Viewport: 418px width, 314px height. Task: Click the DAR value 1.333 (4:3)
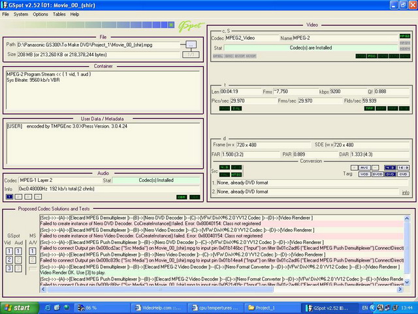(x=379, y=154)
